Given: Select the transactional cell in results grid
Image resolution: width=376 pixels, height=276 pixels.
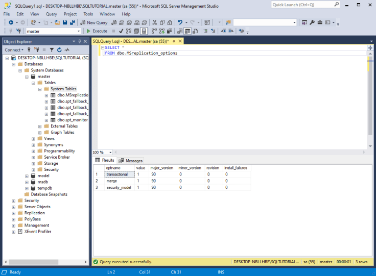Looking at the screenshot, I should click(116, 174).
